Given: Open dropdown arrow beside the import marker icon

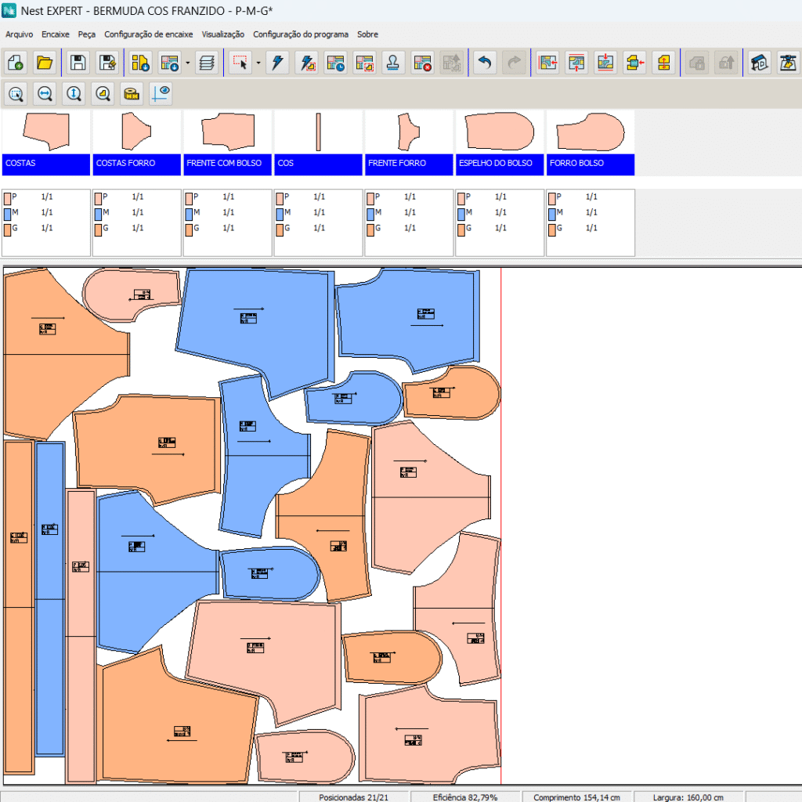Looking at the screenshot, I should [188, 63].
